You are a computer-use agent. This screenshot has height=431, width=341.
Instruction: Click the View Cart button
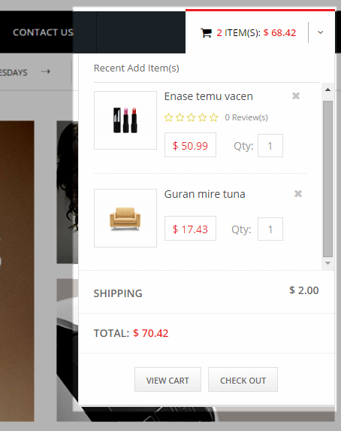(167, 380)
